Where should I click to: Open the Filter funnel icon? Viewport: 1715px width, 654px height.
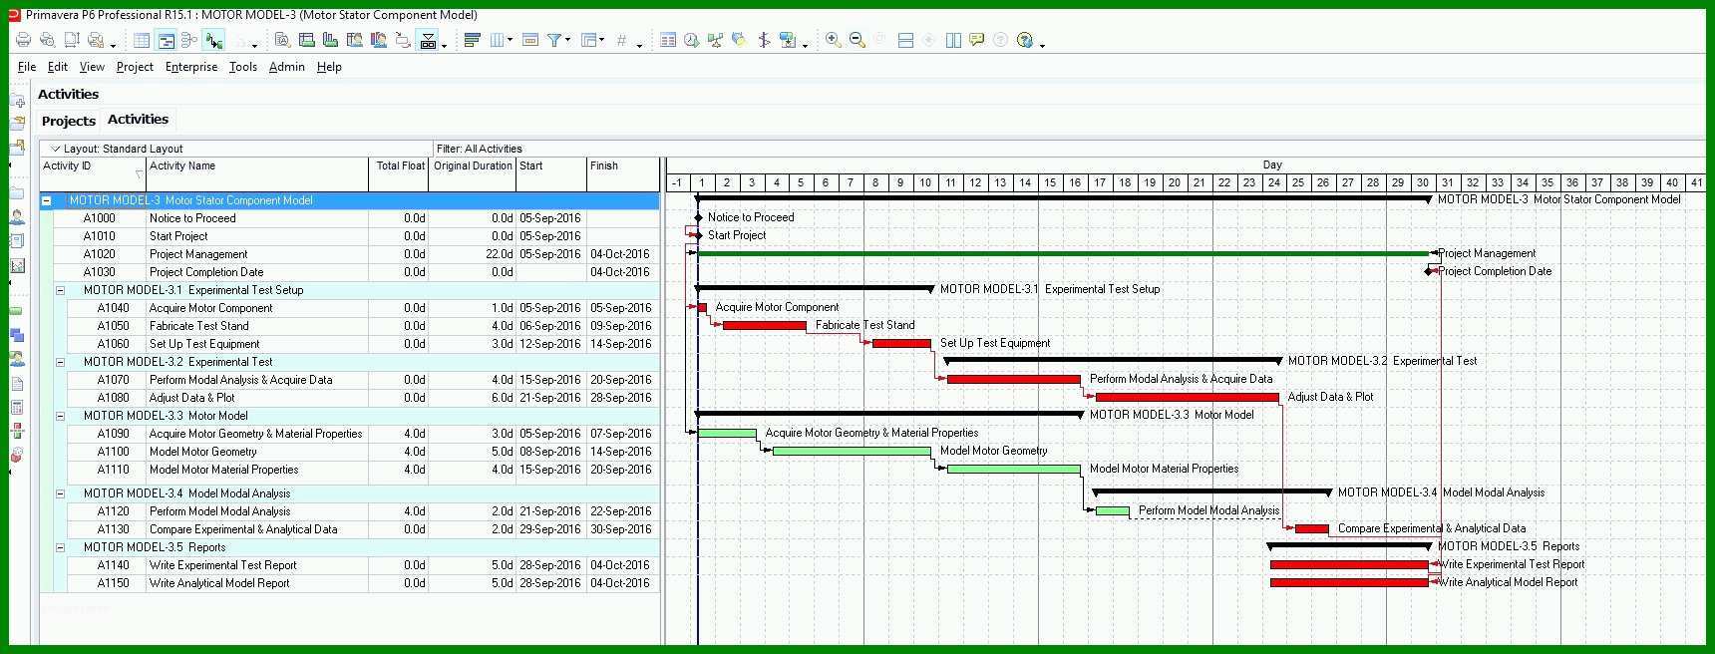pos(554,40)
